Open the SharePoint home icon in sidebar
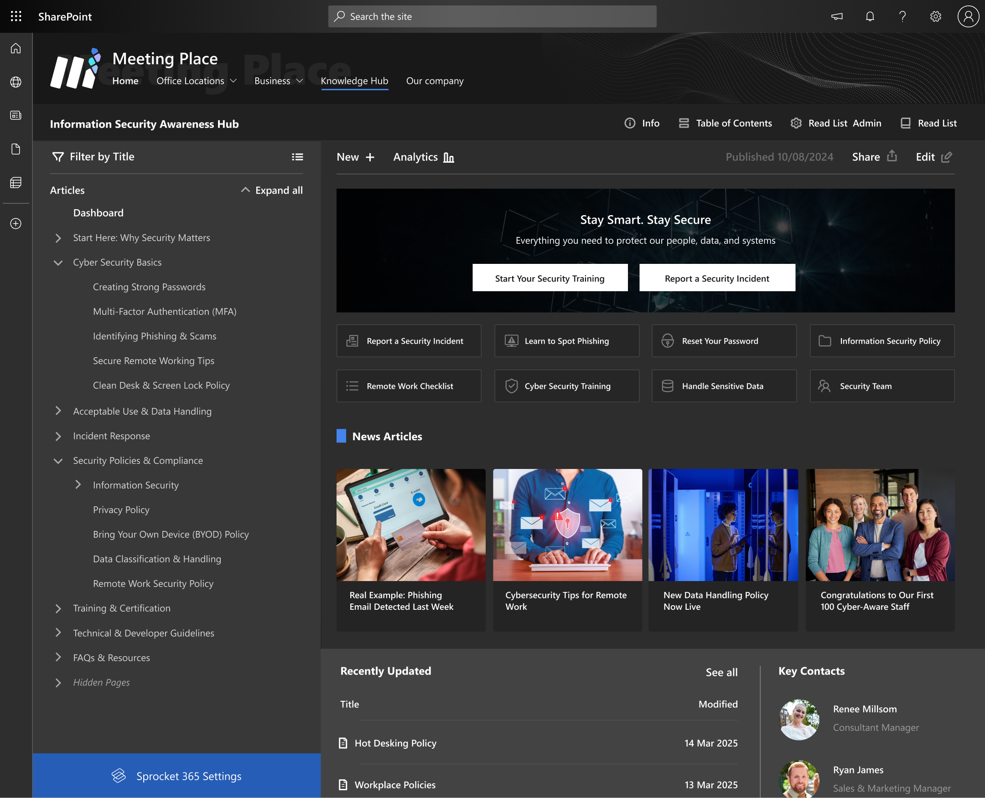Viewport: 985px width, 798px height. tap(16, 48)
